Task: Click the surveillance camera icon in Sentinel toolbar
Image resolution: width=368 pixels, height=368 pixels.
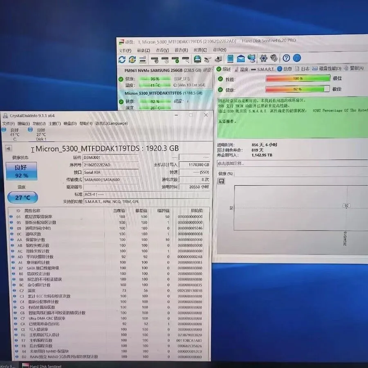Action: (207, 59)
